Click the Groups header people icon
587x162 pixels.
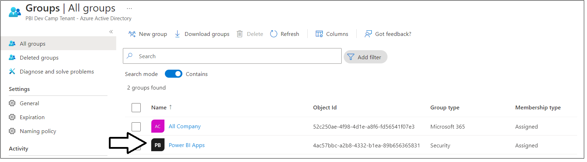tap(15, 11)
